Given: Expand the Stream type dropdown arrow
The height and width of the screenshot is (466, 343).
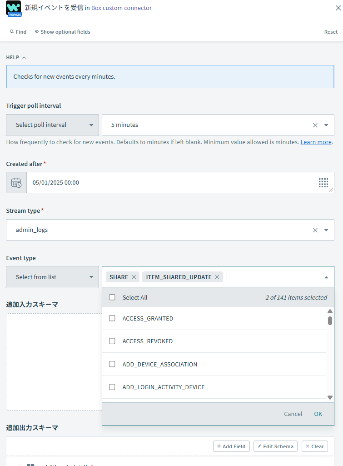Looking at the screenshot, I should coord(326,230).
